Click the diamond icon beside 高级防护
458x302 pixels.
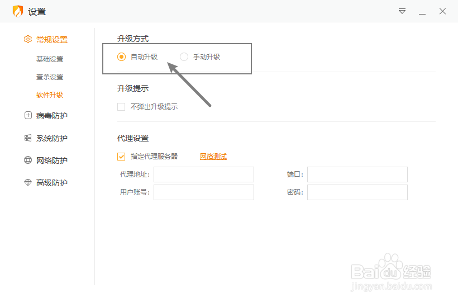(28, 183)
